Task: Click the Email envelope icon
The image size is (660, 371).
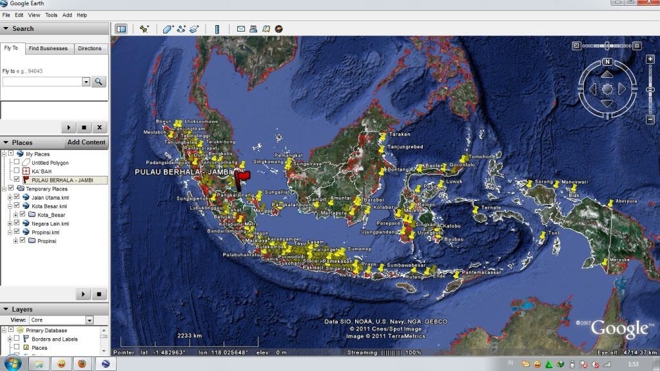Action: coord(241,28)
